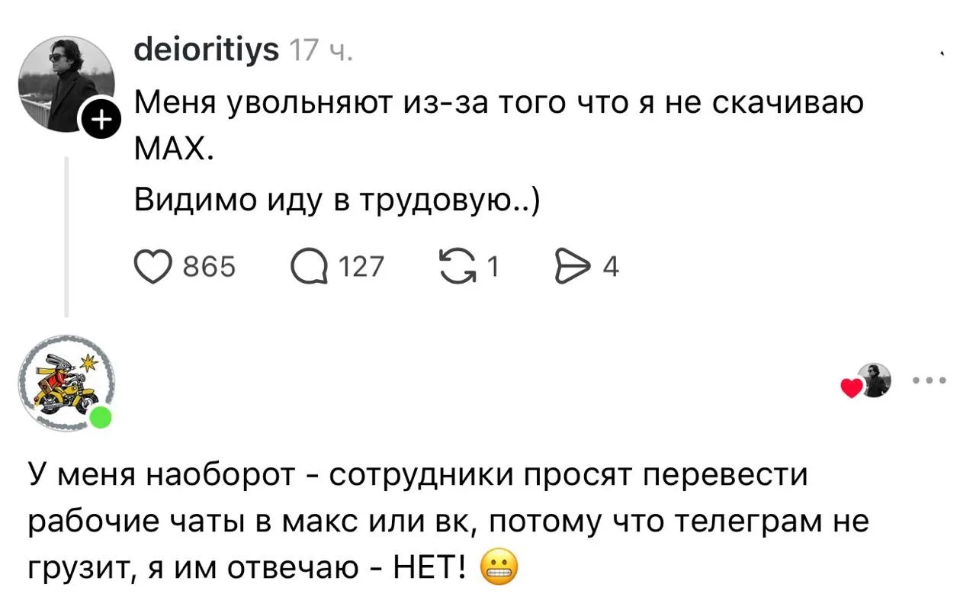Click the deioritiys username link
Image resolution: width=976 pixels, height=610 pixels.
click(206, 50)
